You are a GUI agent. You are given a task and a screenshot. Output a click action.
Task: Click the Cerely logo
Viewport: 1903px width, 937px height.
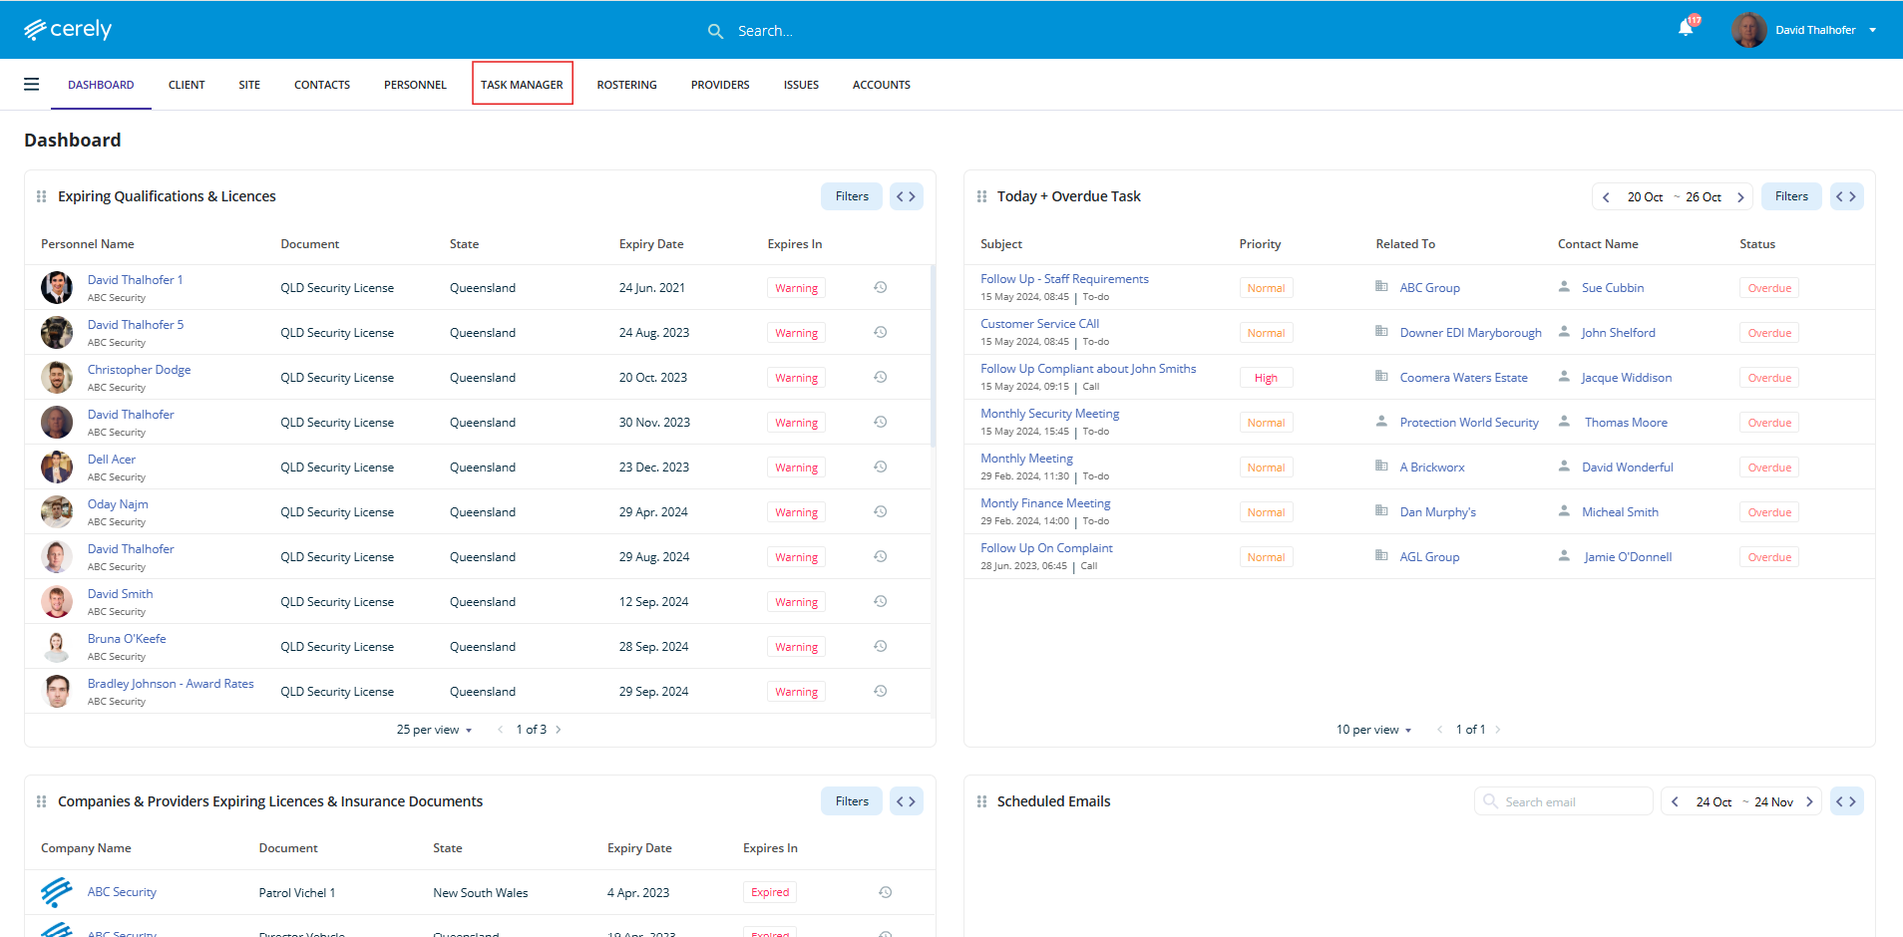(68, 30)
